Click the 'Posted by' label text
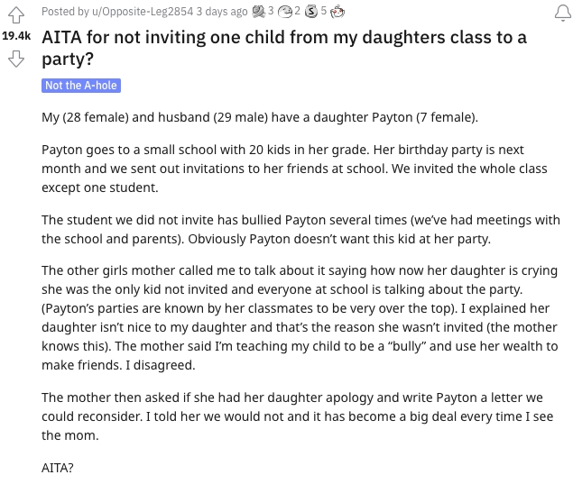Screen dimensions: 573x484 (68, 12)
